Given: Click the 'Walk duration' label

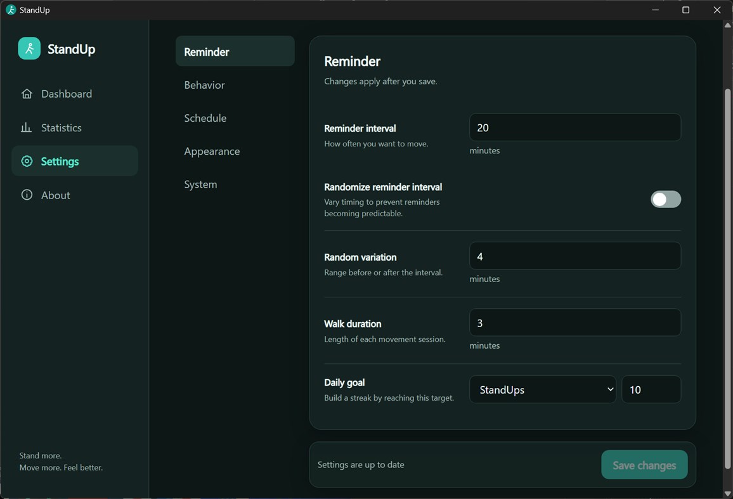Looking at the screenshot, I should pyautogui.click(x=353, y=324).
